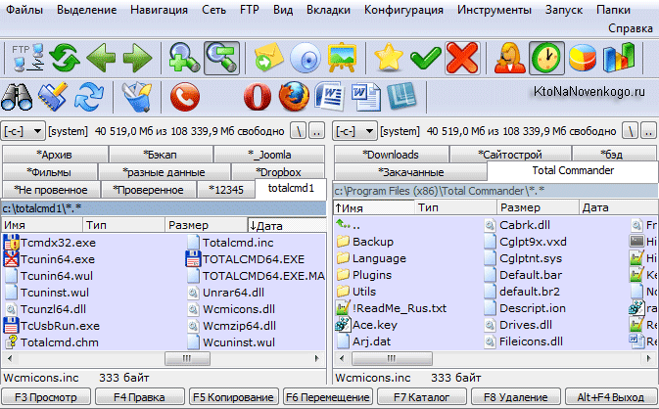The image size is (659, 409).
Task: Click the left panel horizontal scrollbar thumb
Action: point(187,359)
